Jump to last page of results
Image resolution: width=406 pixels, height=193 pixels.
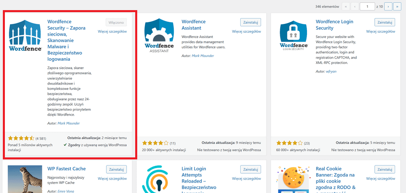397,6
